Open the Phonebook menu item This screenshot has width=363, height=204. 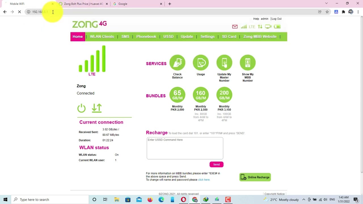146,37
